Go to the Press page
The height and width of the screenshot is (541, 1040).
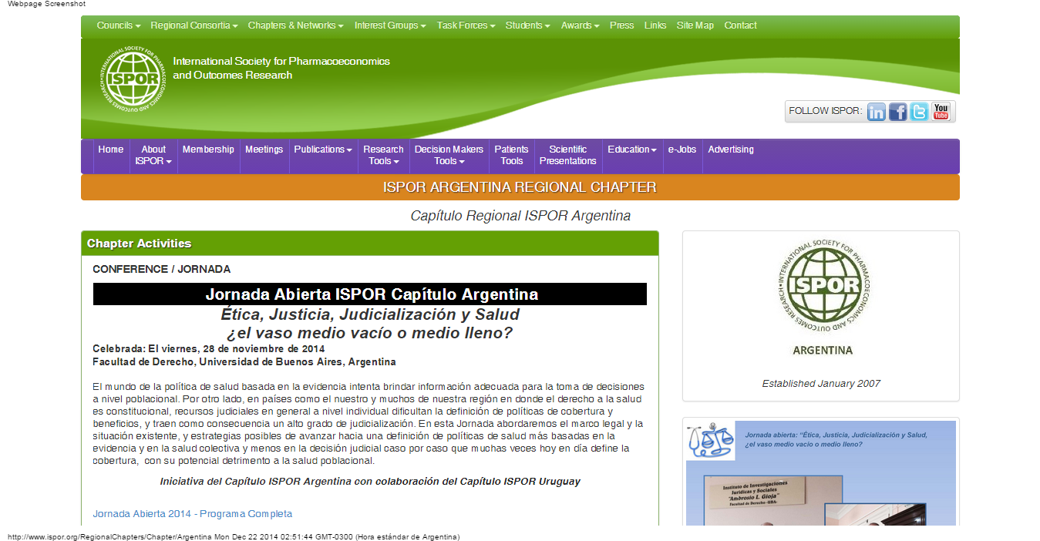621,25
